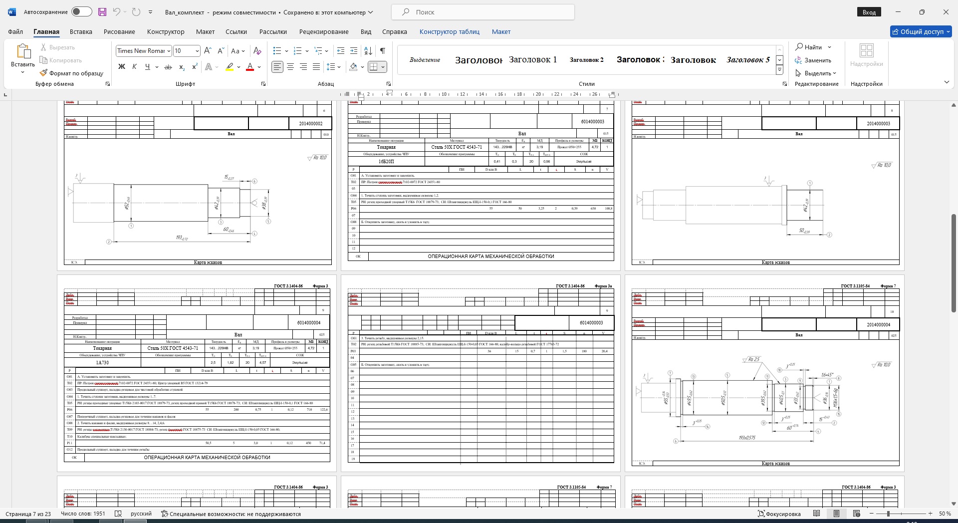Viewport: 958px width, 523px height.
Task: Open the font name dropdown
Action: pyautogui.click(x=169, y=51)
